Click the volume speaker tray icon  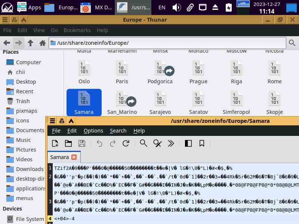176,7
